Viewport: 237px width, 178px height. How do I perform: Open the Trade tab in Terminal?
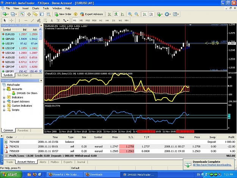point(9,162)
